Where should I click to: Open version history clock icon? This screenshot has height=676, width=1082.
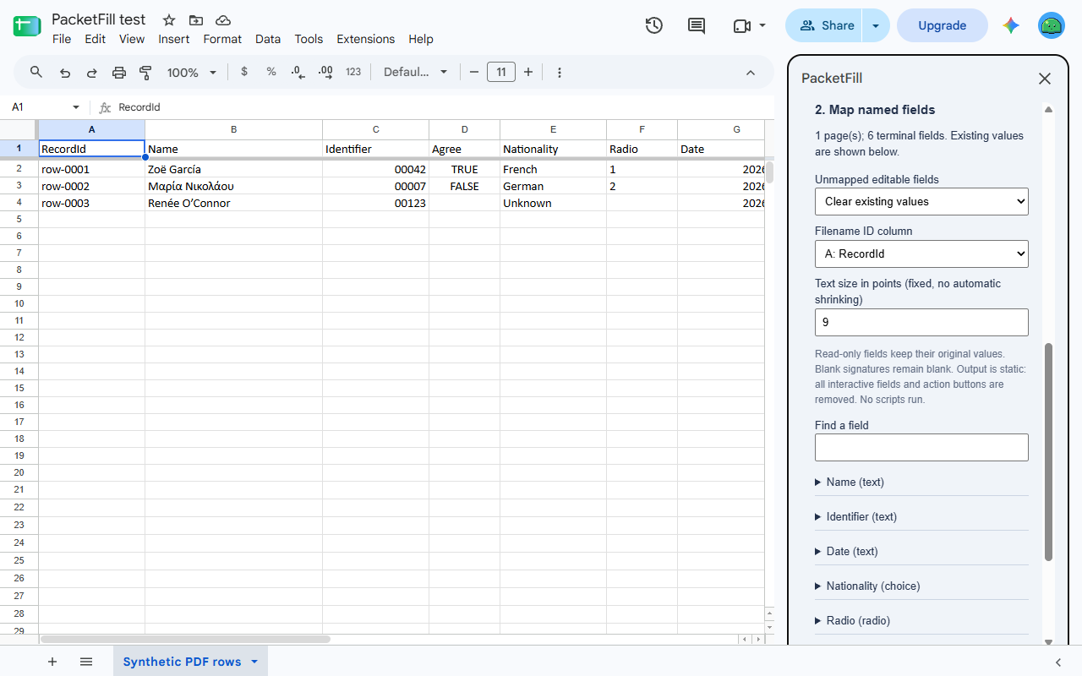653,25
